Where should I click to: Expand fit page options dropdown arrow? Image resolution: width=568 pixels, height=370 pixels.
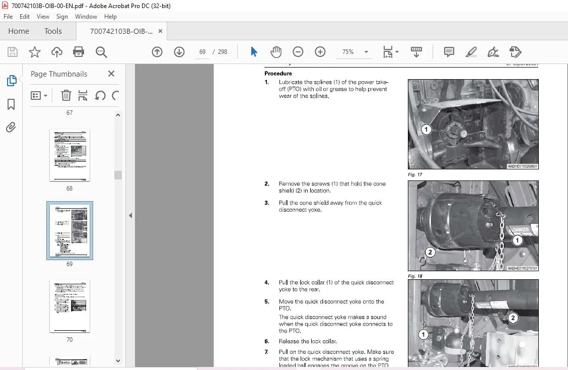click(397, 52)
